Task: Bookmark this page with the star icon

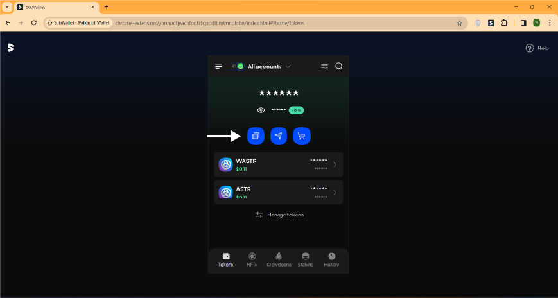Action: [459, 22]
